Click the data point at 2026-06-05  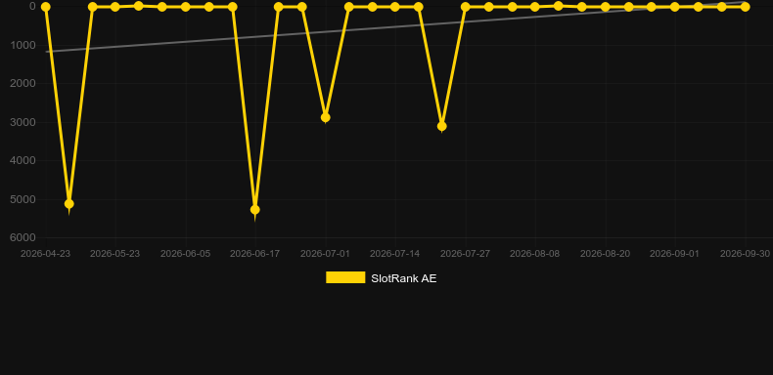pyautogui.click(x=185, y=7)
